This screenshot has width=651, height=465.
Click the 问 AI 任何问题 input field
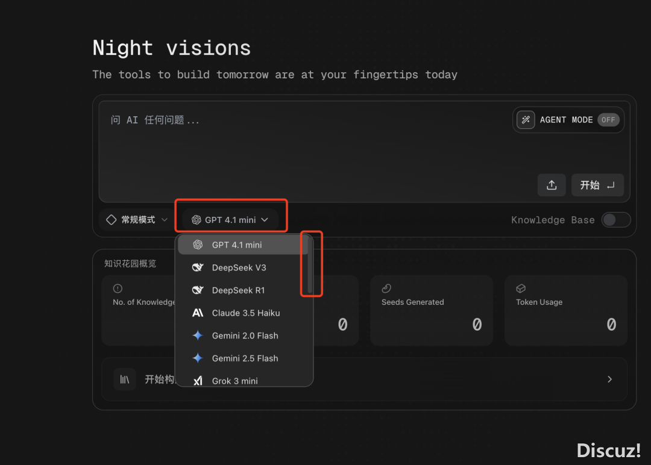coord(301,145)
